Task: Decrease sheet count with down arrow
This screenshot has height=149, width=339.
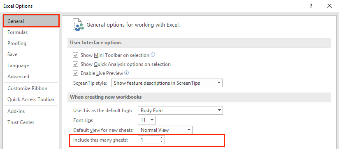Action: (x=161, y=142)
